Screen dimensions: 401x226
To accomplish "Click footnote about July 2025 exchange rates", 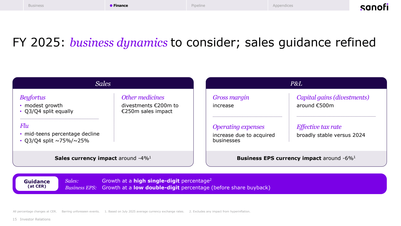I will pyautogui.click(x=144, y=211).
